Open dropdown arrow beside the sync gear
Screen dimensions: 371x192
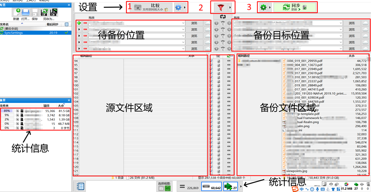point(270,8)
